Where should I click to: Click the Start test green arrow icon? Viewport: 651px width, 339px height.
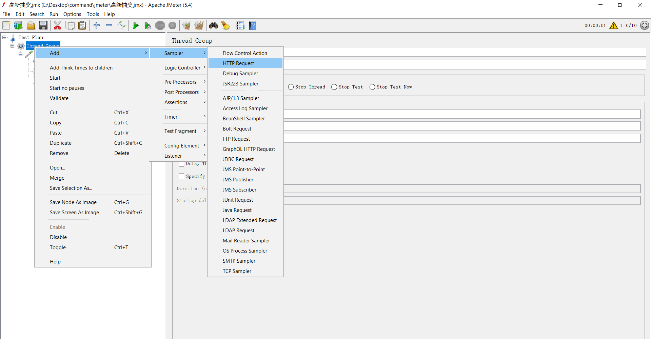pyautogui.click(x=136, y=25)
